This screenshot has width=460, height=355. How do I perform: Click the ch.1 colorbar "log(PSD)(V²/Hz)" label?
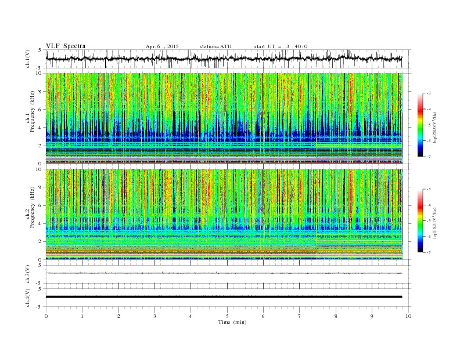coord(434,126)
